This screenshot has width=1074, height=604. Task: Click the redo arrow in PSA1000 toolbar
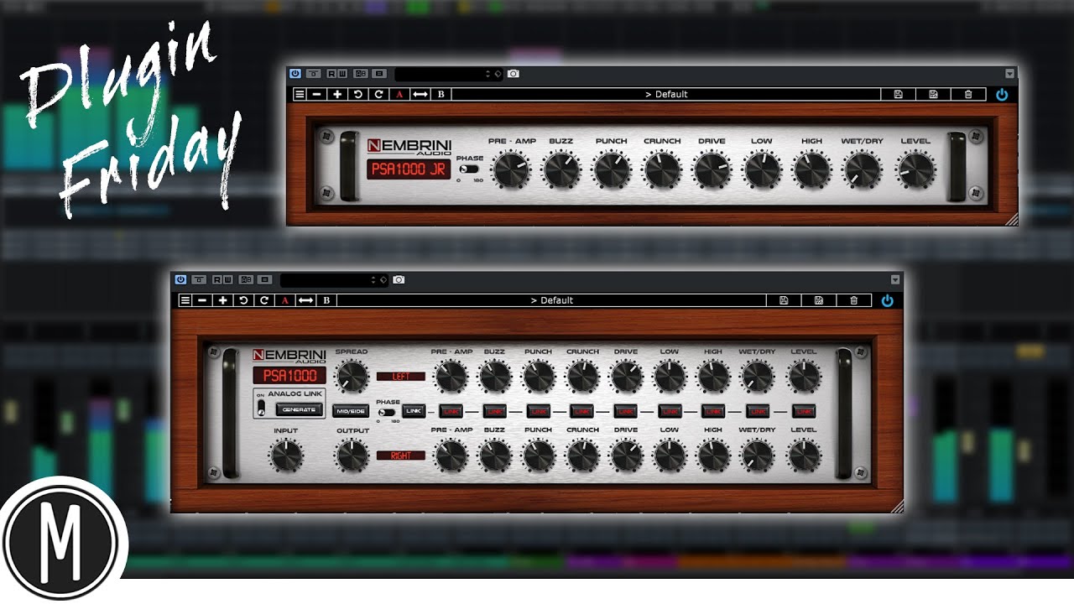pyautogui.click(x=264, y=300)
